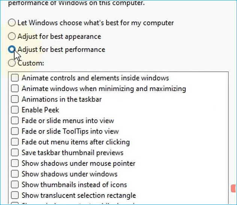Check 'Show translucent selection rectangle' option
The image size is (237, 205).
[x=15, y=196]
